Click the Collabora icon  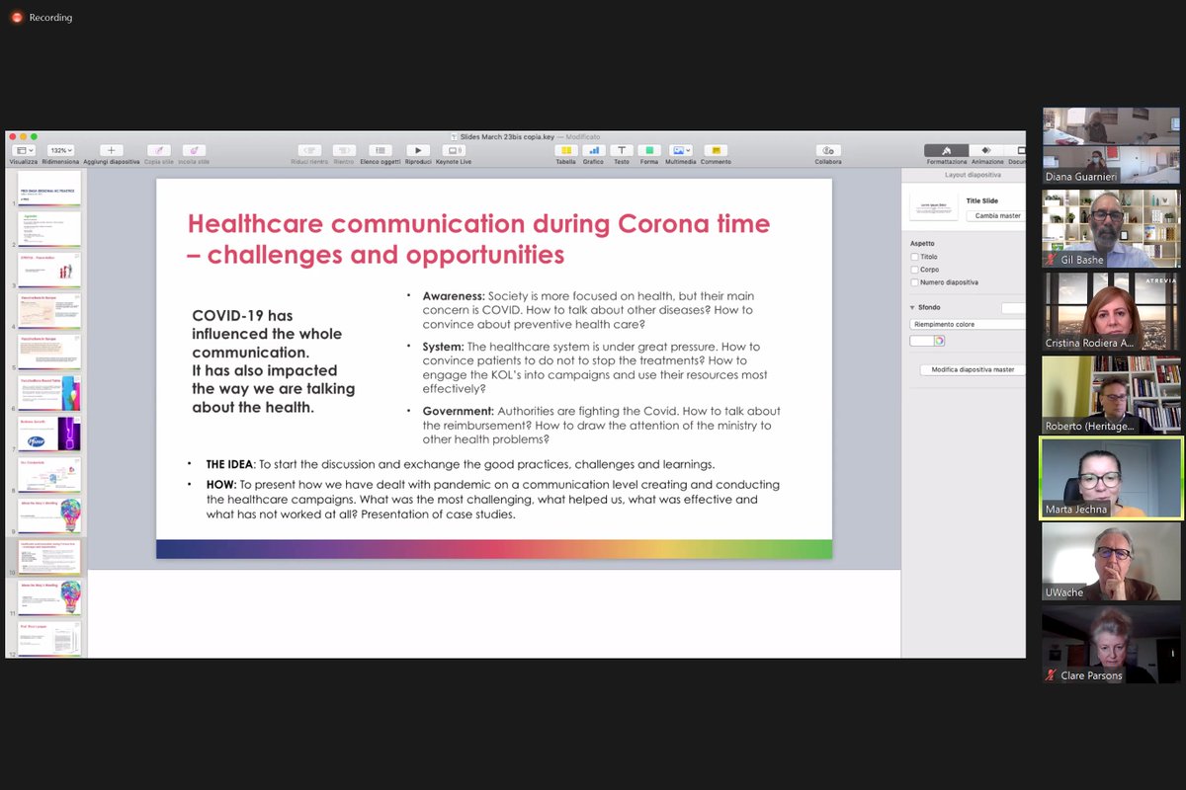point(828,150)
